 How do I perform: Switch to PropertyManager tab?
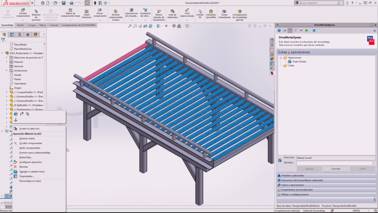click(x=12, y=34)
